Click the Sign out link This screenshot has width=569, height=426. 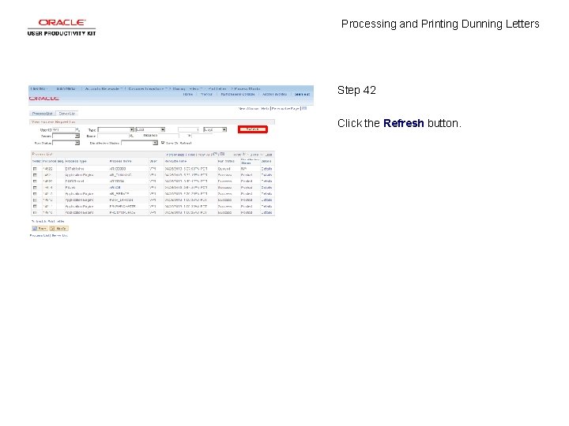302,94
